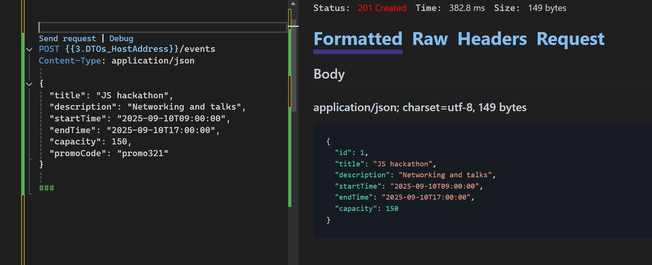
Task: Collapse the JSON body fold chevron
Action: (29, 84)
